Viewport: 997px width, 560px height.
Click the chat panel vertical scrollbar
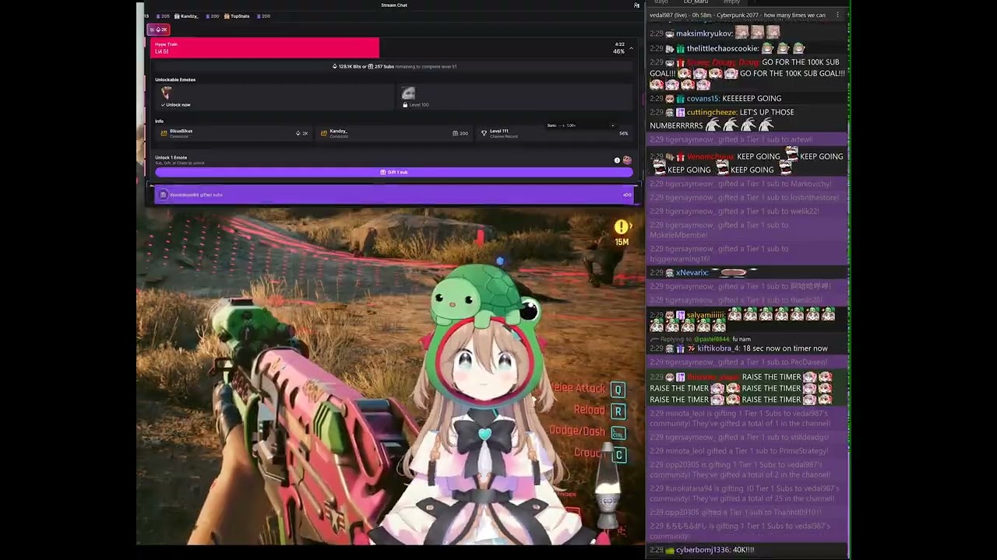(848, 280)
